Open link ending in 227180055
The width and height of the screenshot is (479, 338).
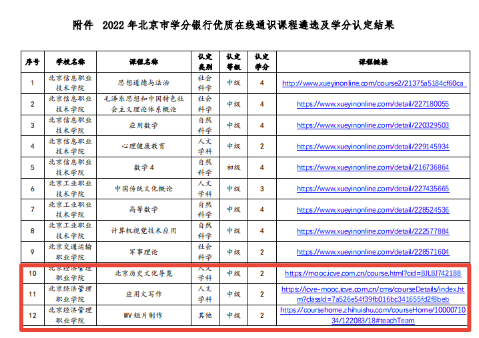373,104
